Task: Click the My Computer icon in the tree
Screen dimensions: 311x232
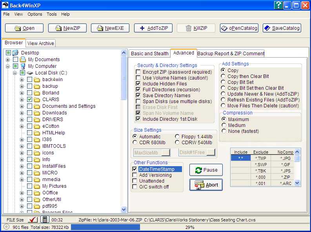Action: click(x=23, y=66)
